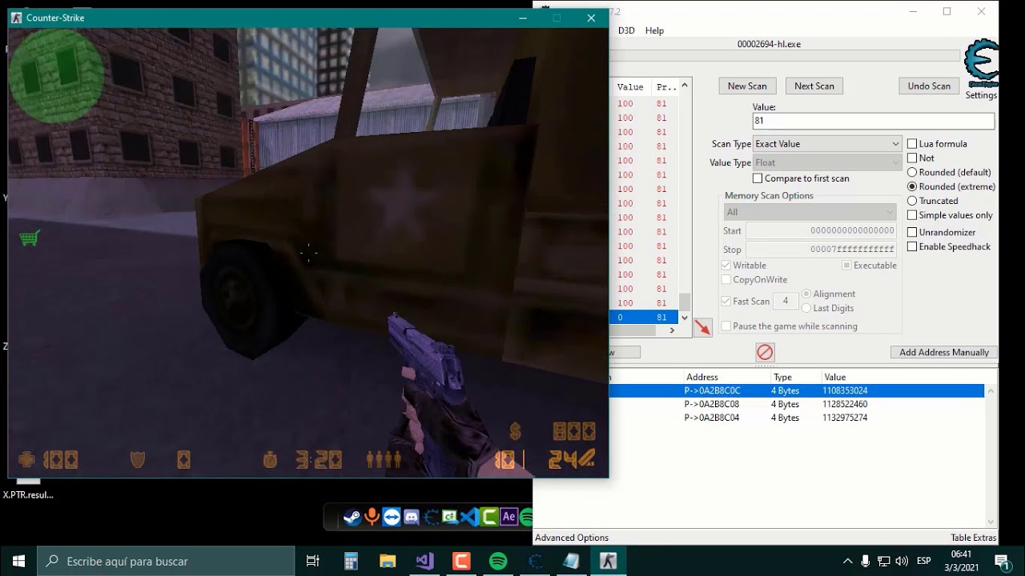The height and width of the screenshot is (576, 1025).
Task: Click the red no-entry clear list icon
Action: [765, 352]
